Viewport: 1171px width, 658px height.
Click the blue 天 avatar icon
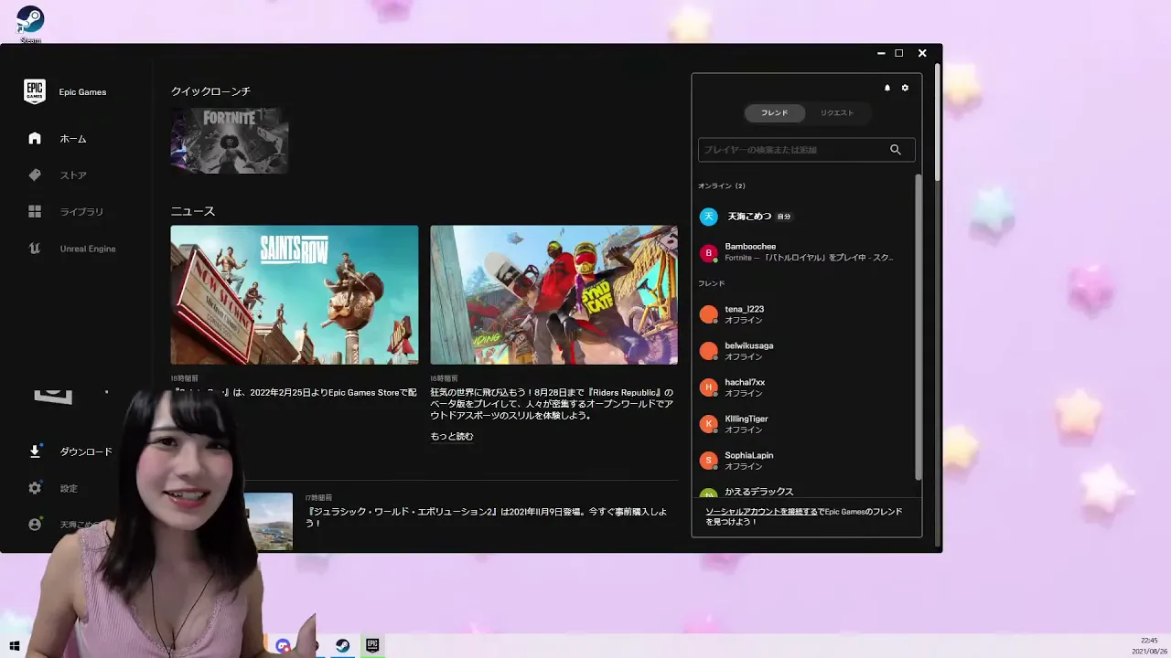point(708,217)
